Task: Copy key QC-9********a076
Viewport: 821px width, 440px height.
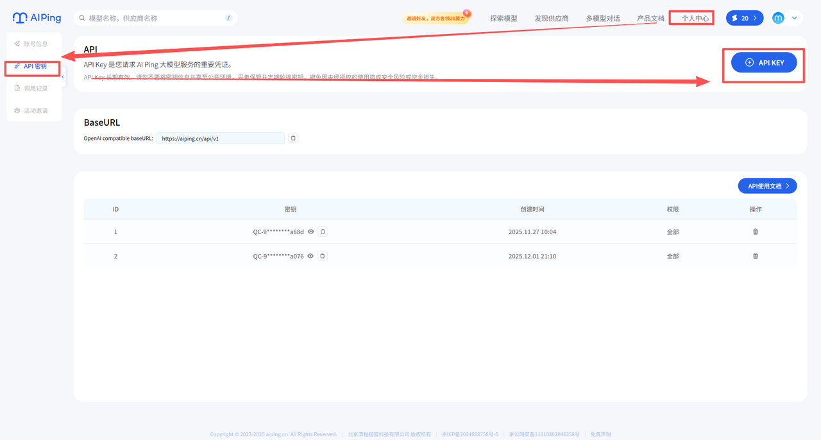Action: tap(323, 256)
